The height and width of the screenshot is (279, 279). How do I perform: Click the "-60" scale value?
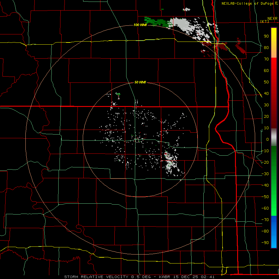265,208
